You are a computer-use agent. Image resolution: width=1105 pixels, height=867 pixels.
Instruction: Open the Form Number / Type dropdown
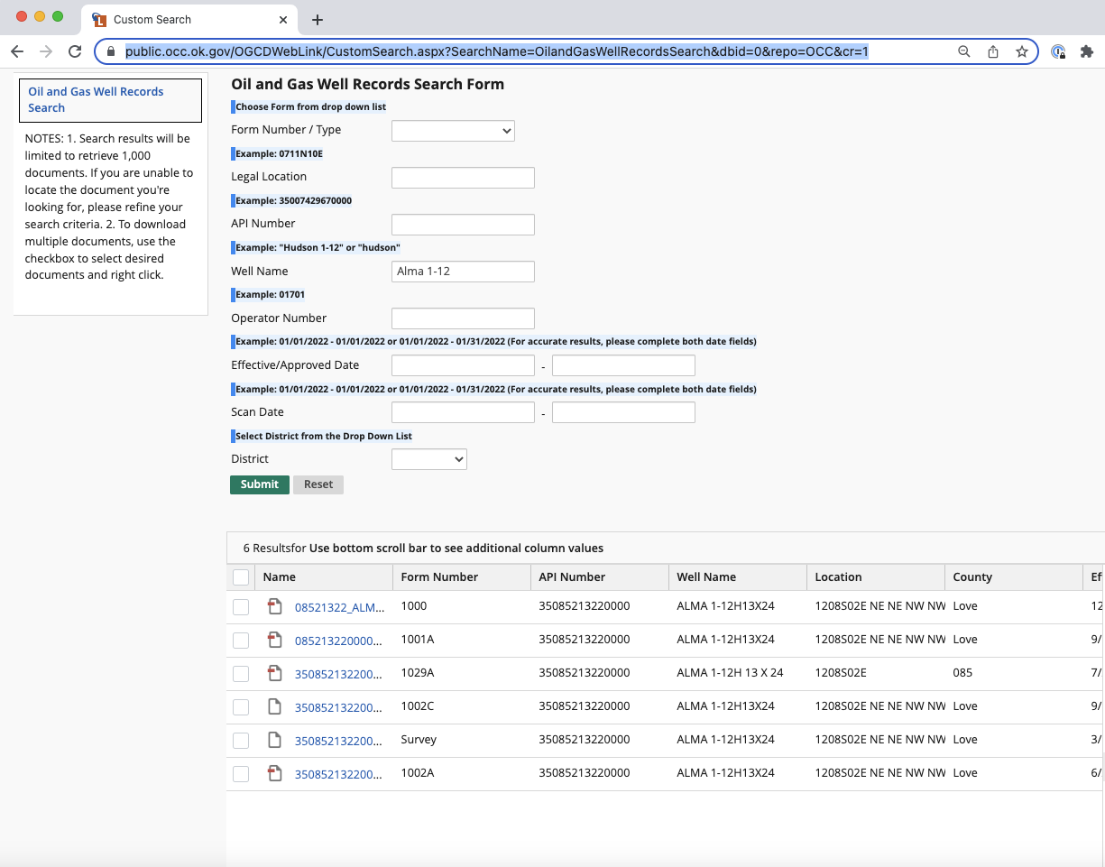(x=453, y=131)
